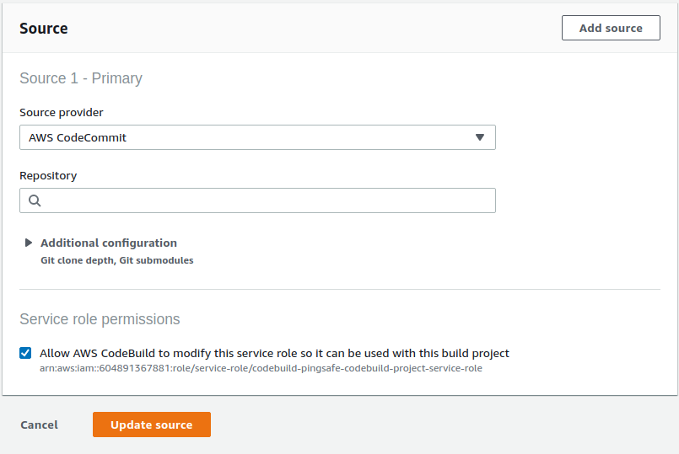Click the Service role permissions heading
This screenshot has height=454, width=679.
[x=100, y=319]
